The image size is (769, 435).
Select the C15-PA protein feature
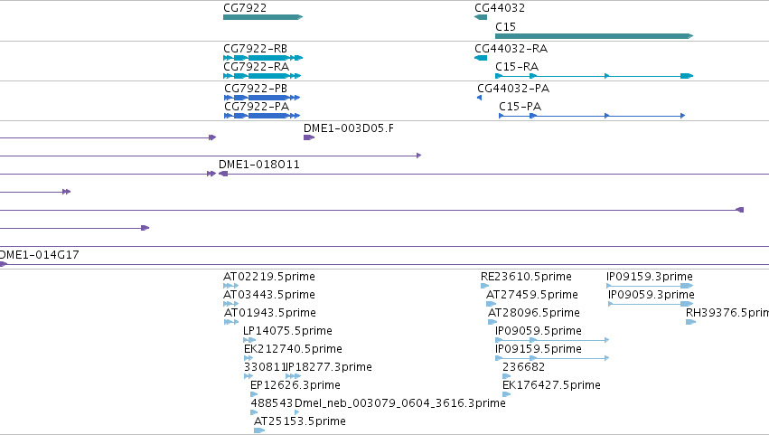pos(592,116)
